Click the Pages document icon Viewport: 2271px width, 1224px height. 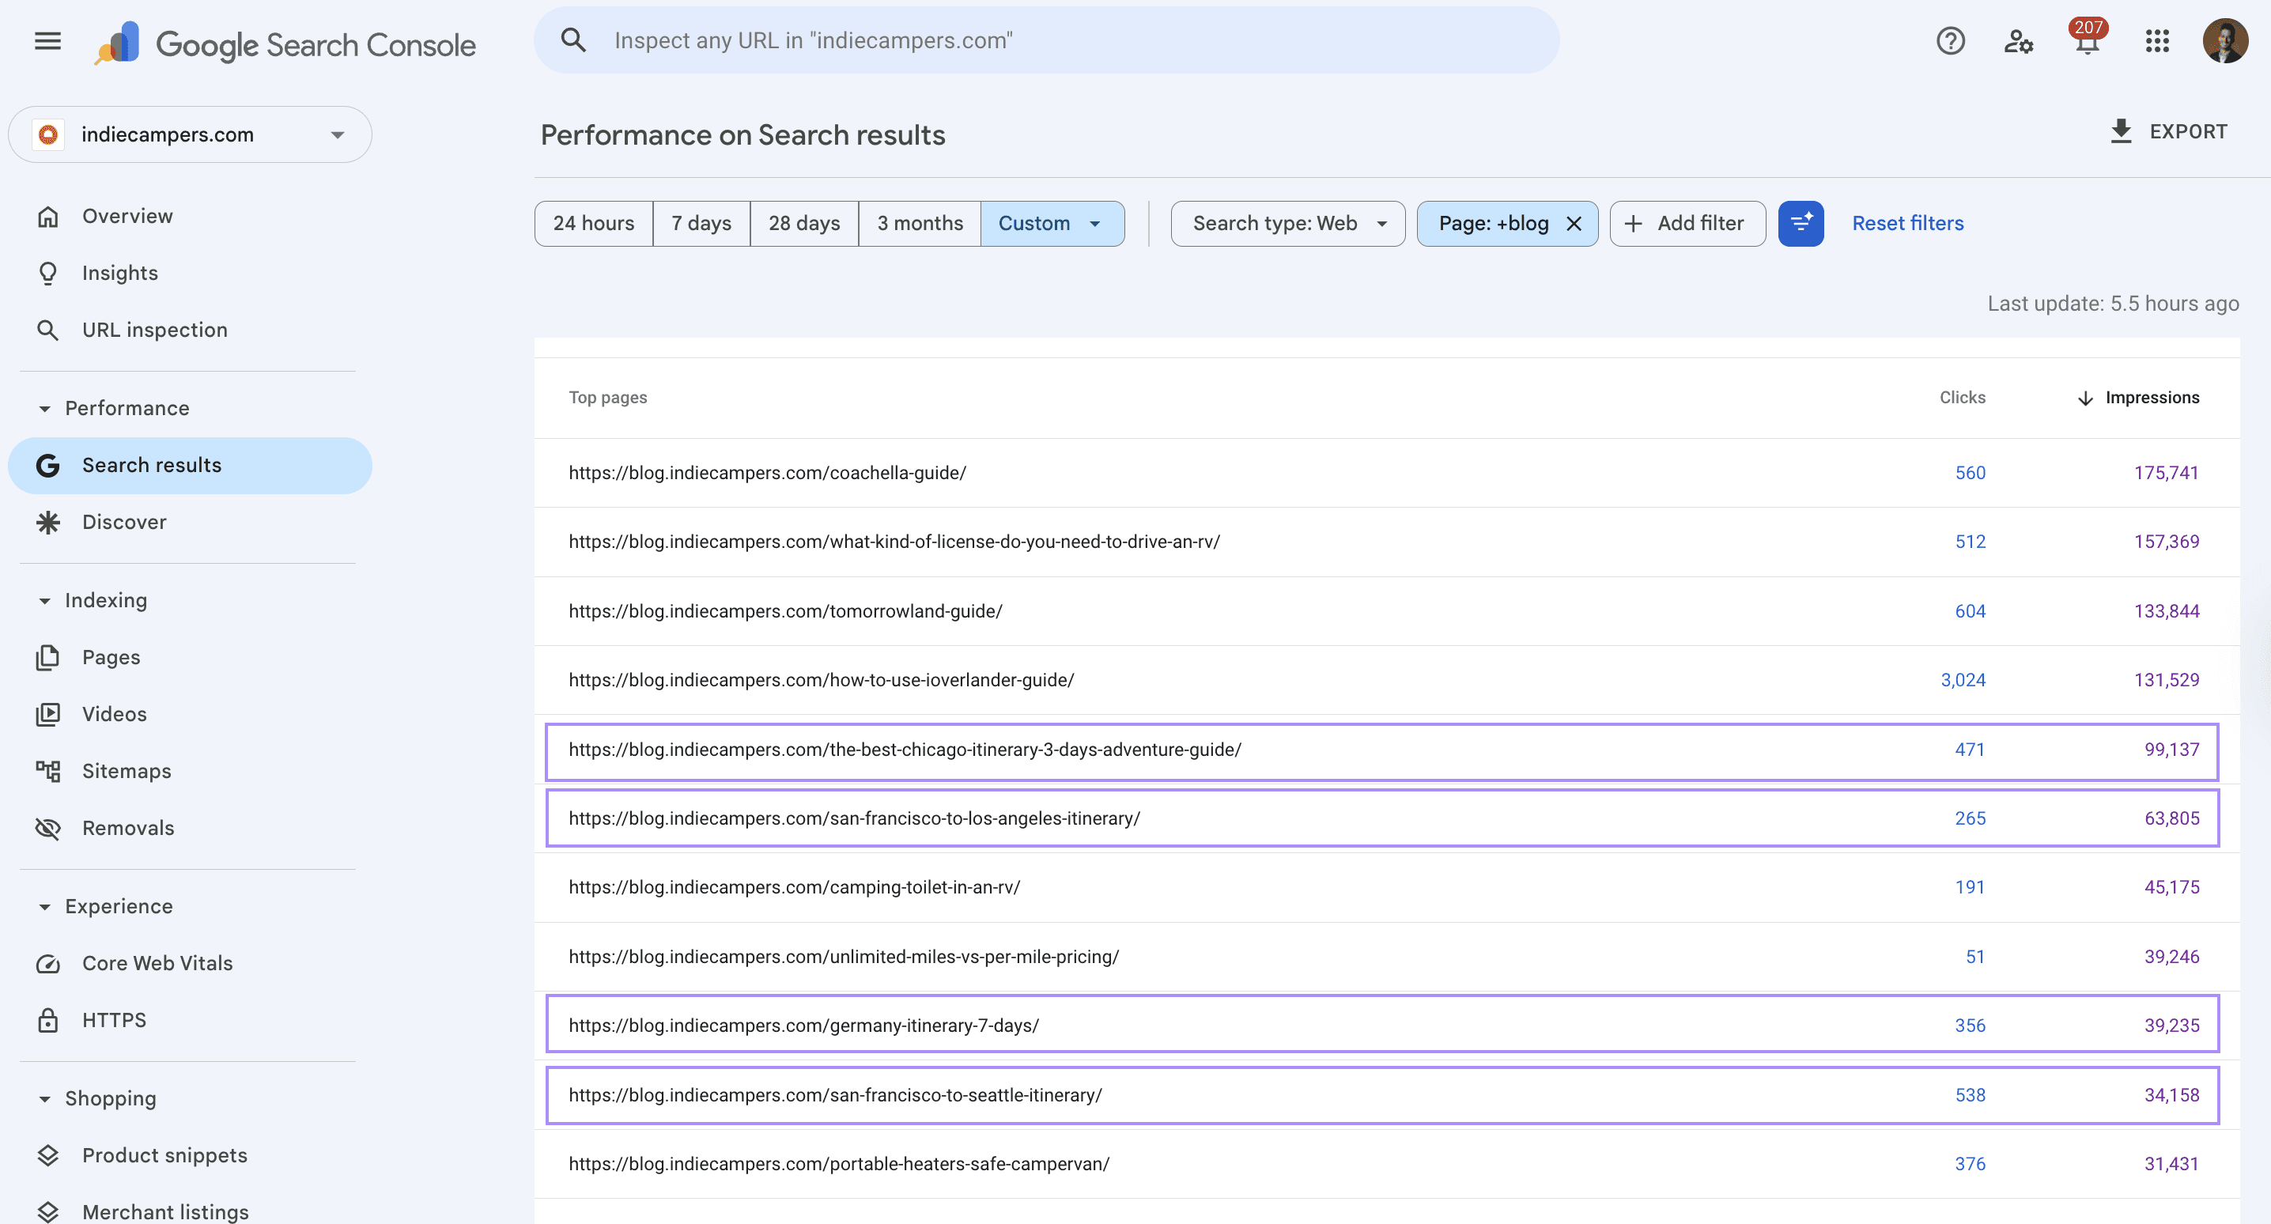click(x=47, y=657)
